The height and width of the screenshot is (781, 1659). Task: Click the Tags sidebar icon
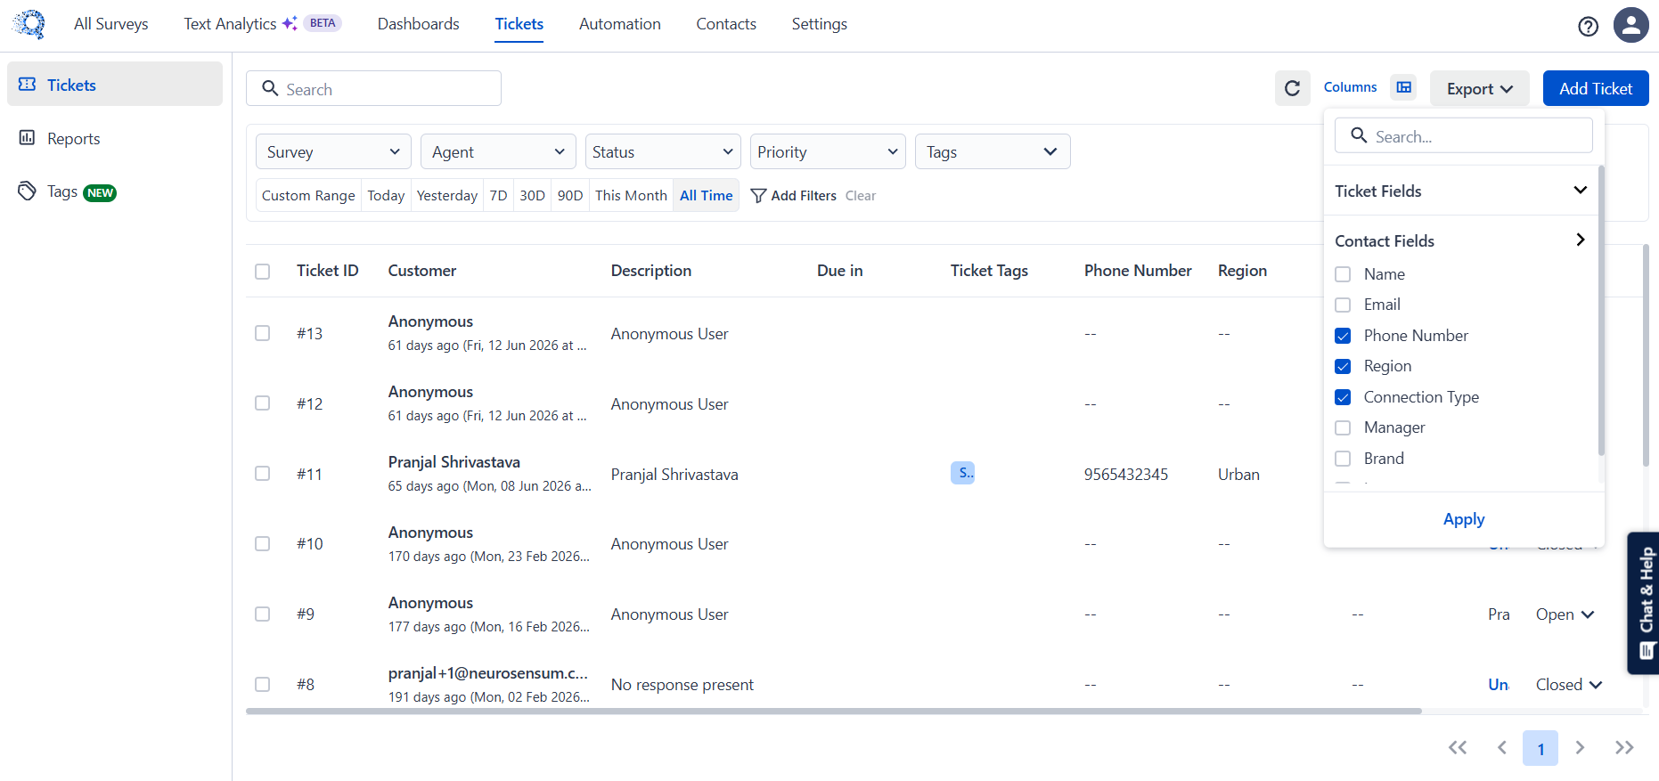(28, 191)
